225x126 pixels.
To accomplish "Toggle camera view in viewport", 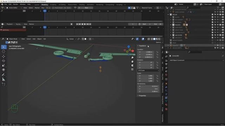I will pos(132,65).
